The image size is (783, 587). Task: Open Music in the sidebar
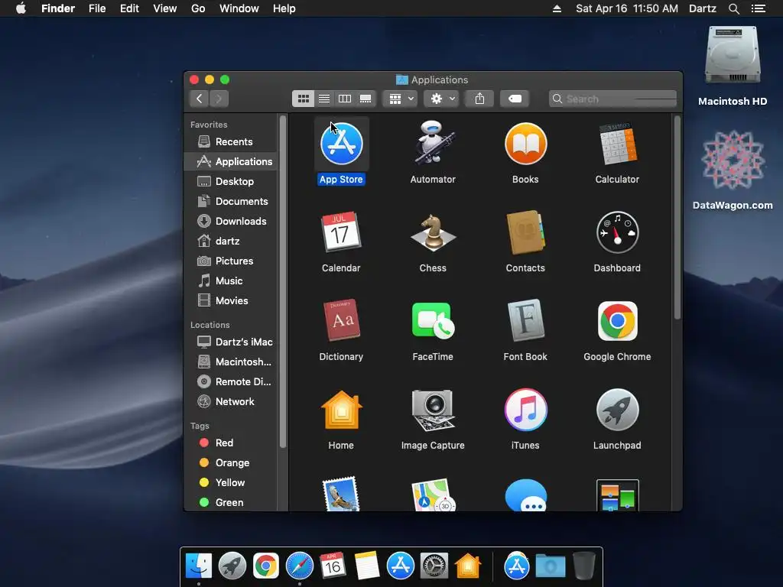[230, 281]
